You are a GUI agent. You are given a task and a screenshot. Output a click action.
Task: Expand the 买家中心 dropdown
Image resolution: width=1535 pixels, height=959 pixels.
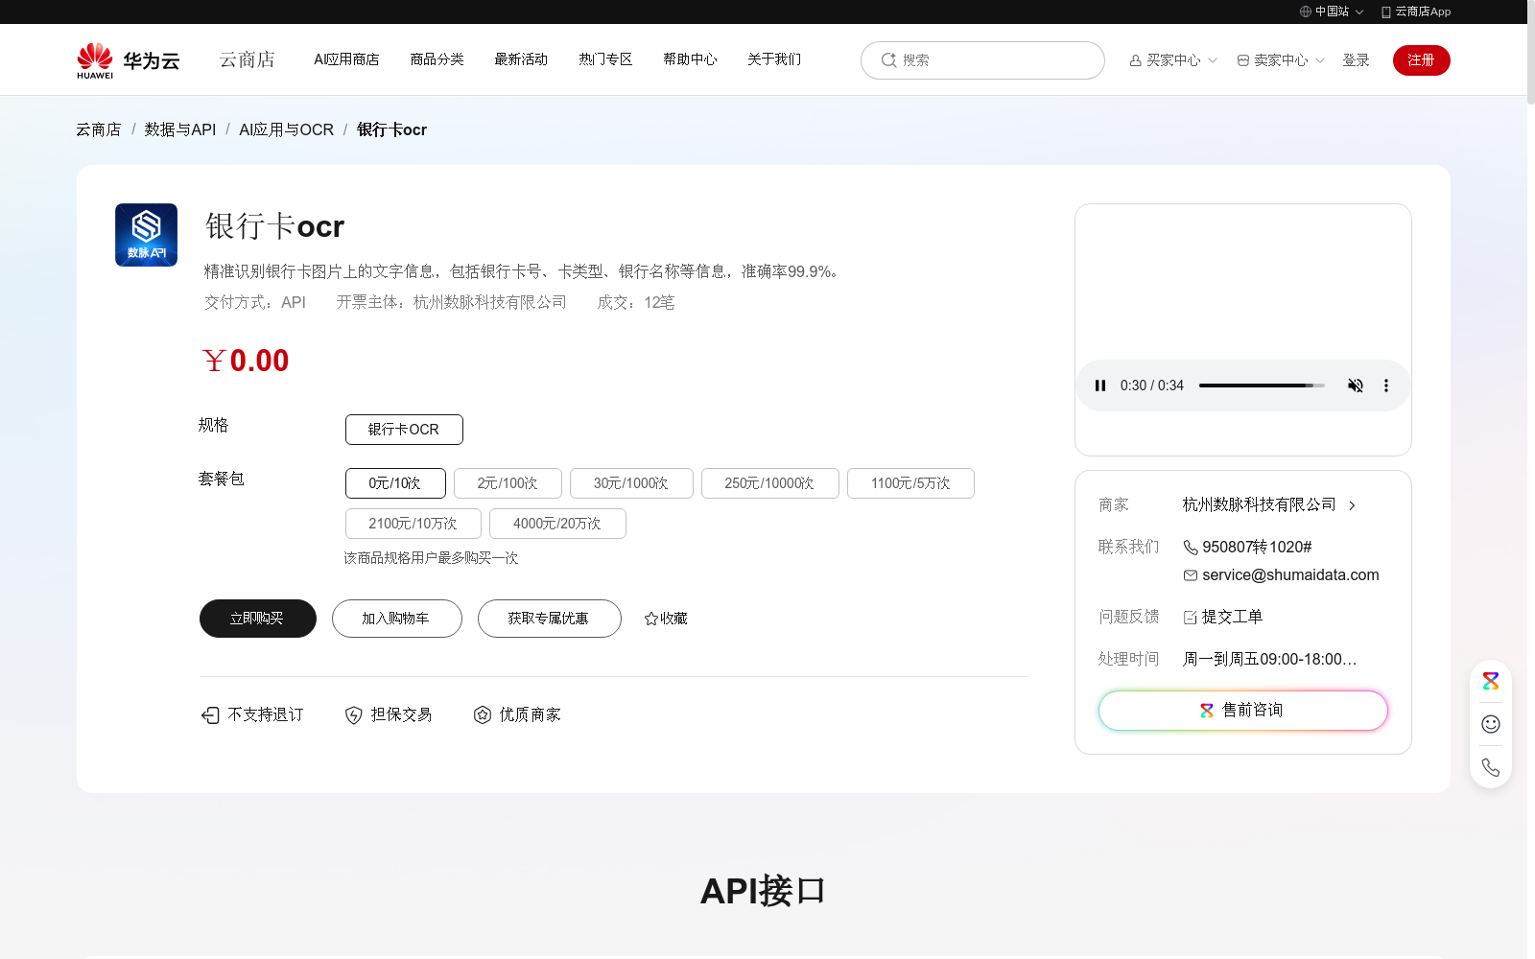coord(1213,60)
